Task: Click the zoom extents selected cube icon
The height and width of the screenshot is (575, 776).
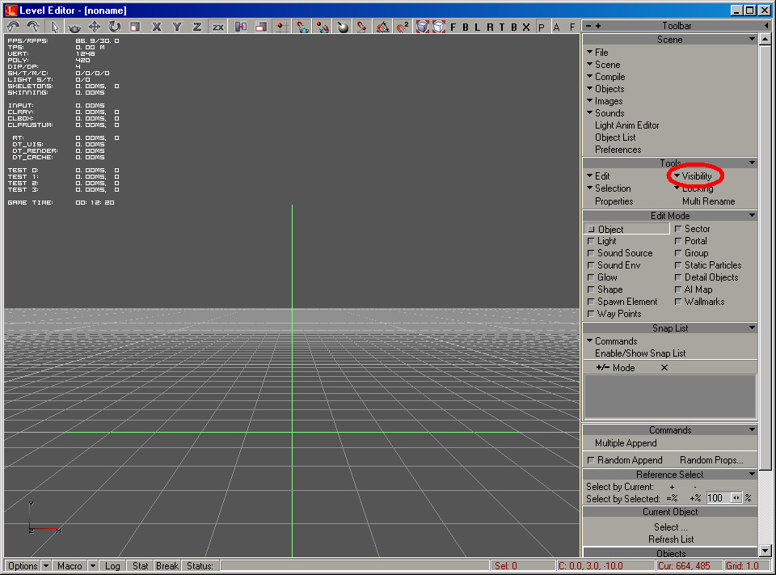Action: pyautogui.click(x=439, y=27)
